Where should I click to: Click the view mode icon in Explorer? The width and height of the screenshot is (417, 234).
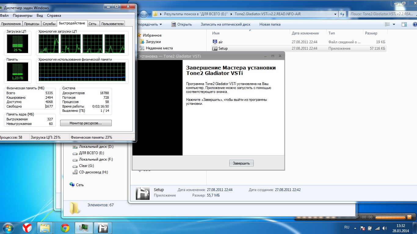388,24
